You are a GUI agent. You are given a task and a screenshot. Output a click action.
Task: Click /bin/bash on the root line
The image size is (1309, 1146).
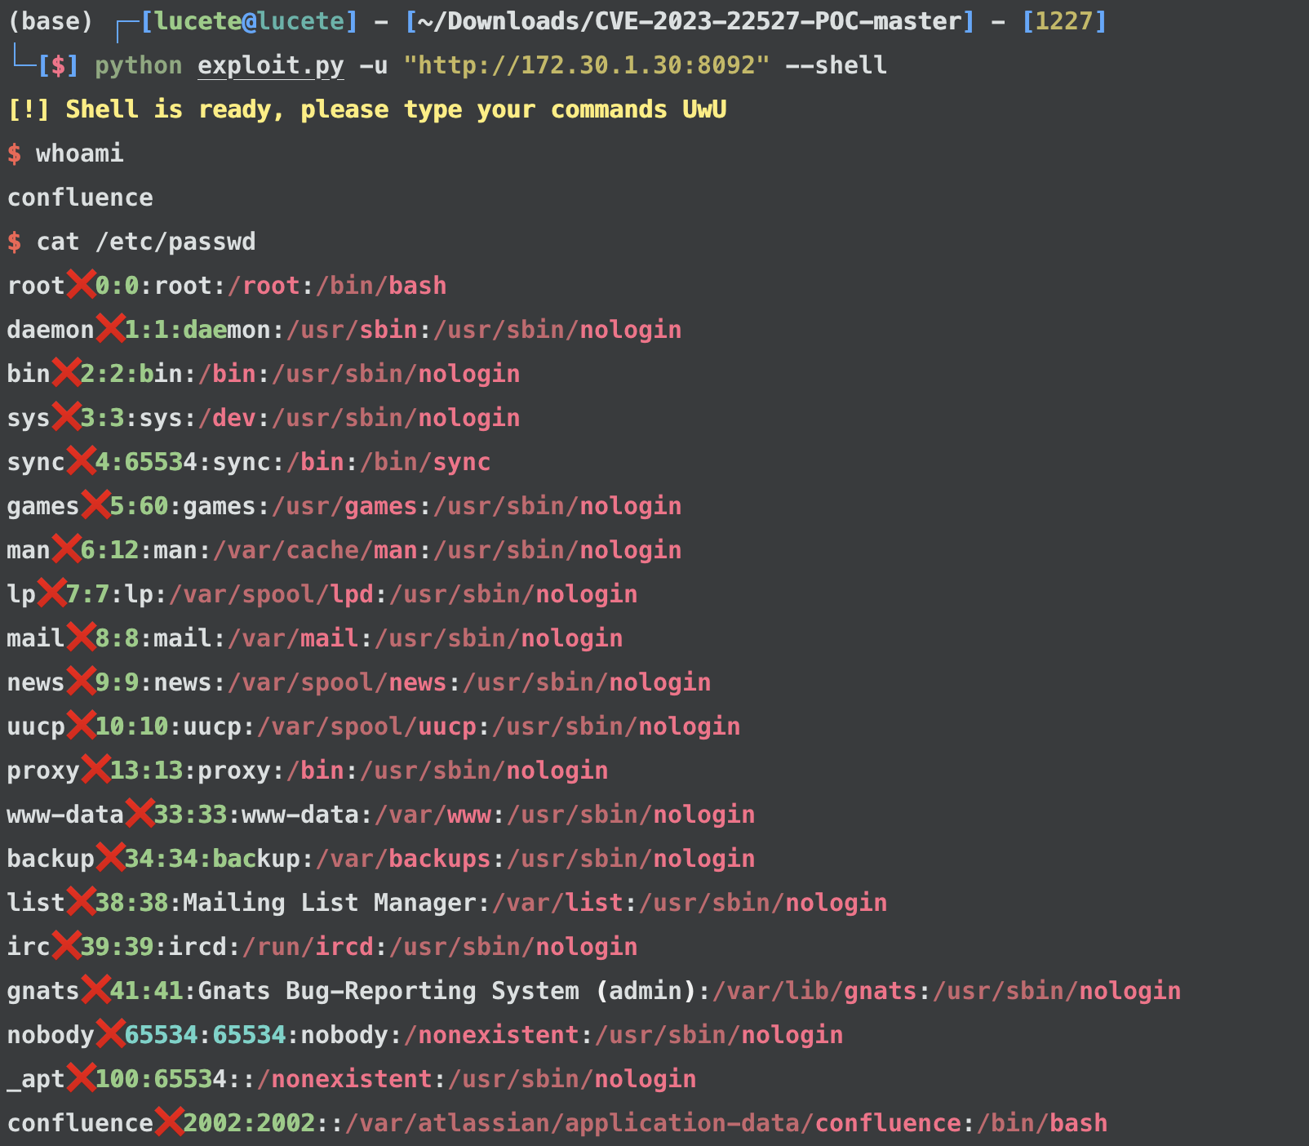pos(381,286)
